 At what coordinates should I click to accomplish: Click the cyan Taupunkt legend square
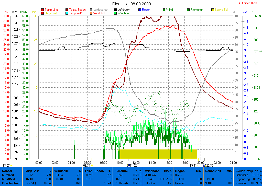67,13
